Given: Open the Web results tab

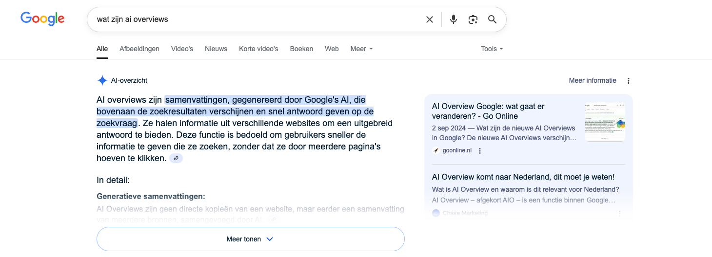Looking at the screenshot, I should pyautogui.click(x=332, y=49).
